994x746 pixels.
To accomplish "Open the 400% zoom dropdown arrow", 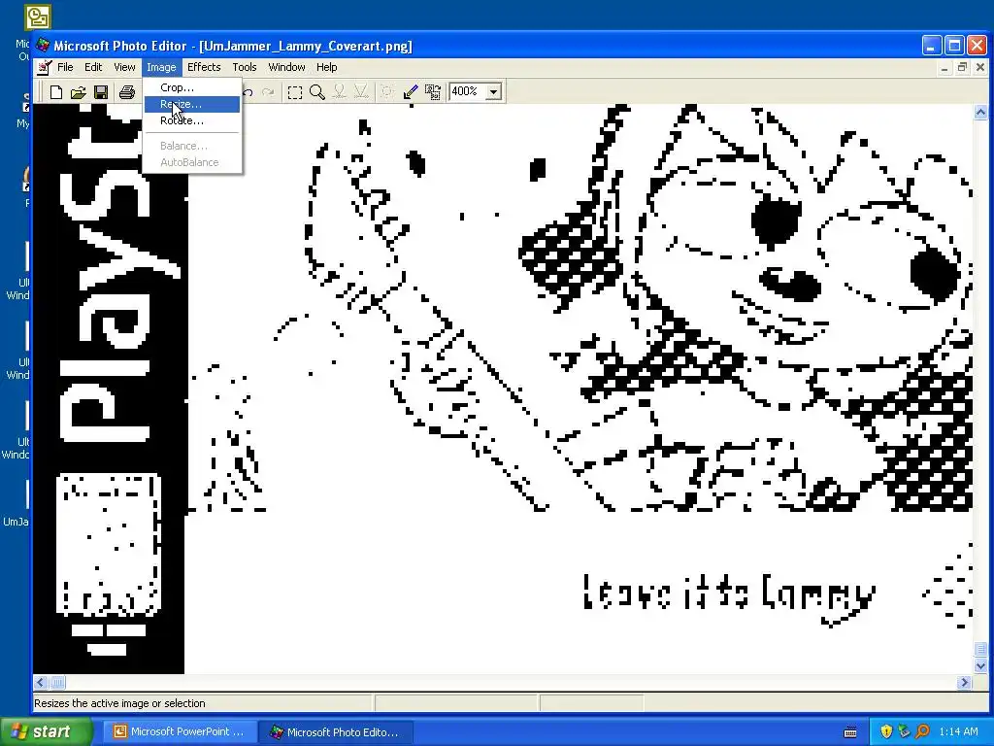I will 493,92.
